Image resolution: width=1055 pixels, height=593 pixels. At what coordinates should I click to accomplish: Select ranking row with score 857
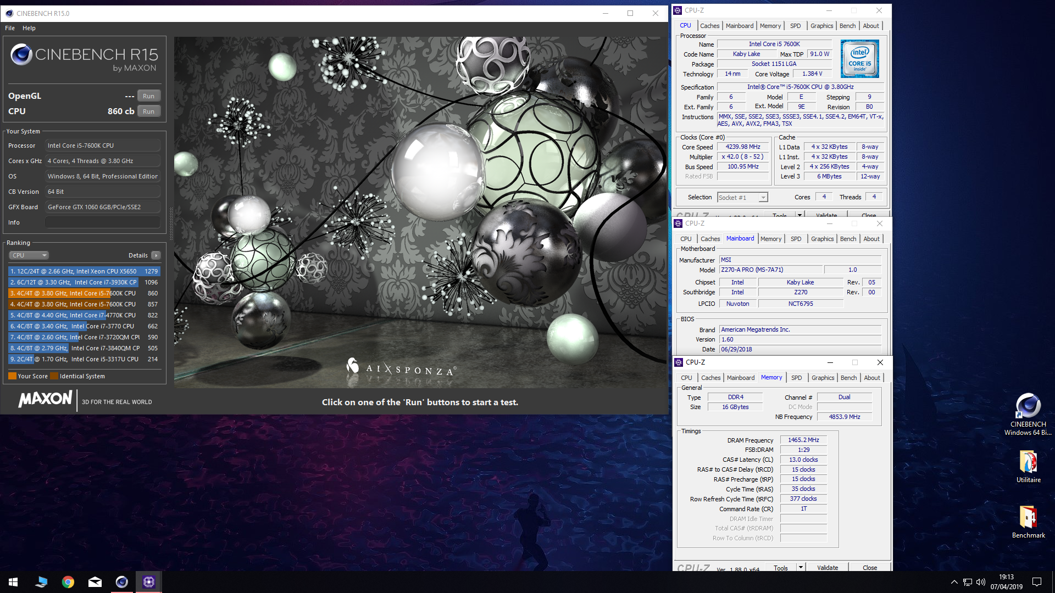(x=84, y=304)
